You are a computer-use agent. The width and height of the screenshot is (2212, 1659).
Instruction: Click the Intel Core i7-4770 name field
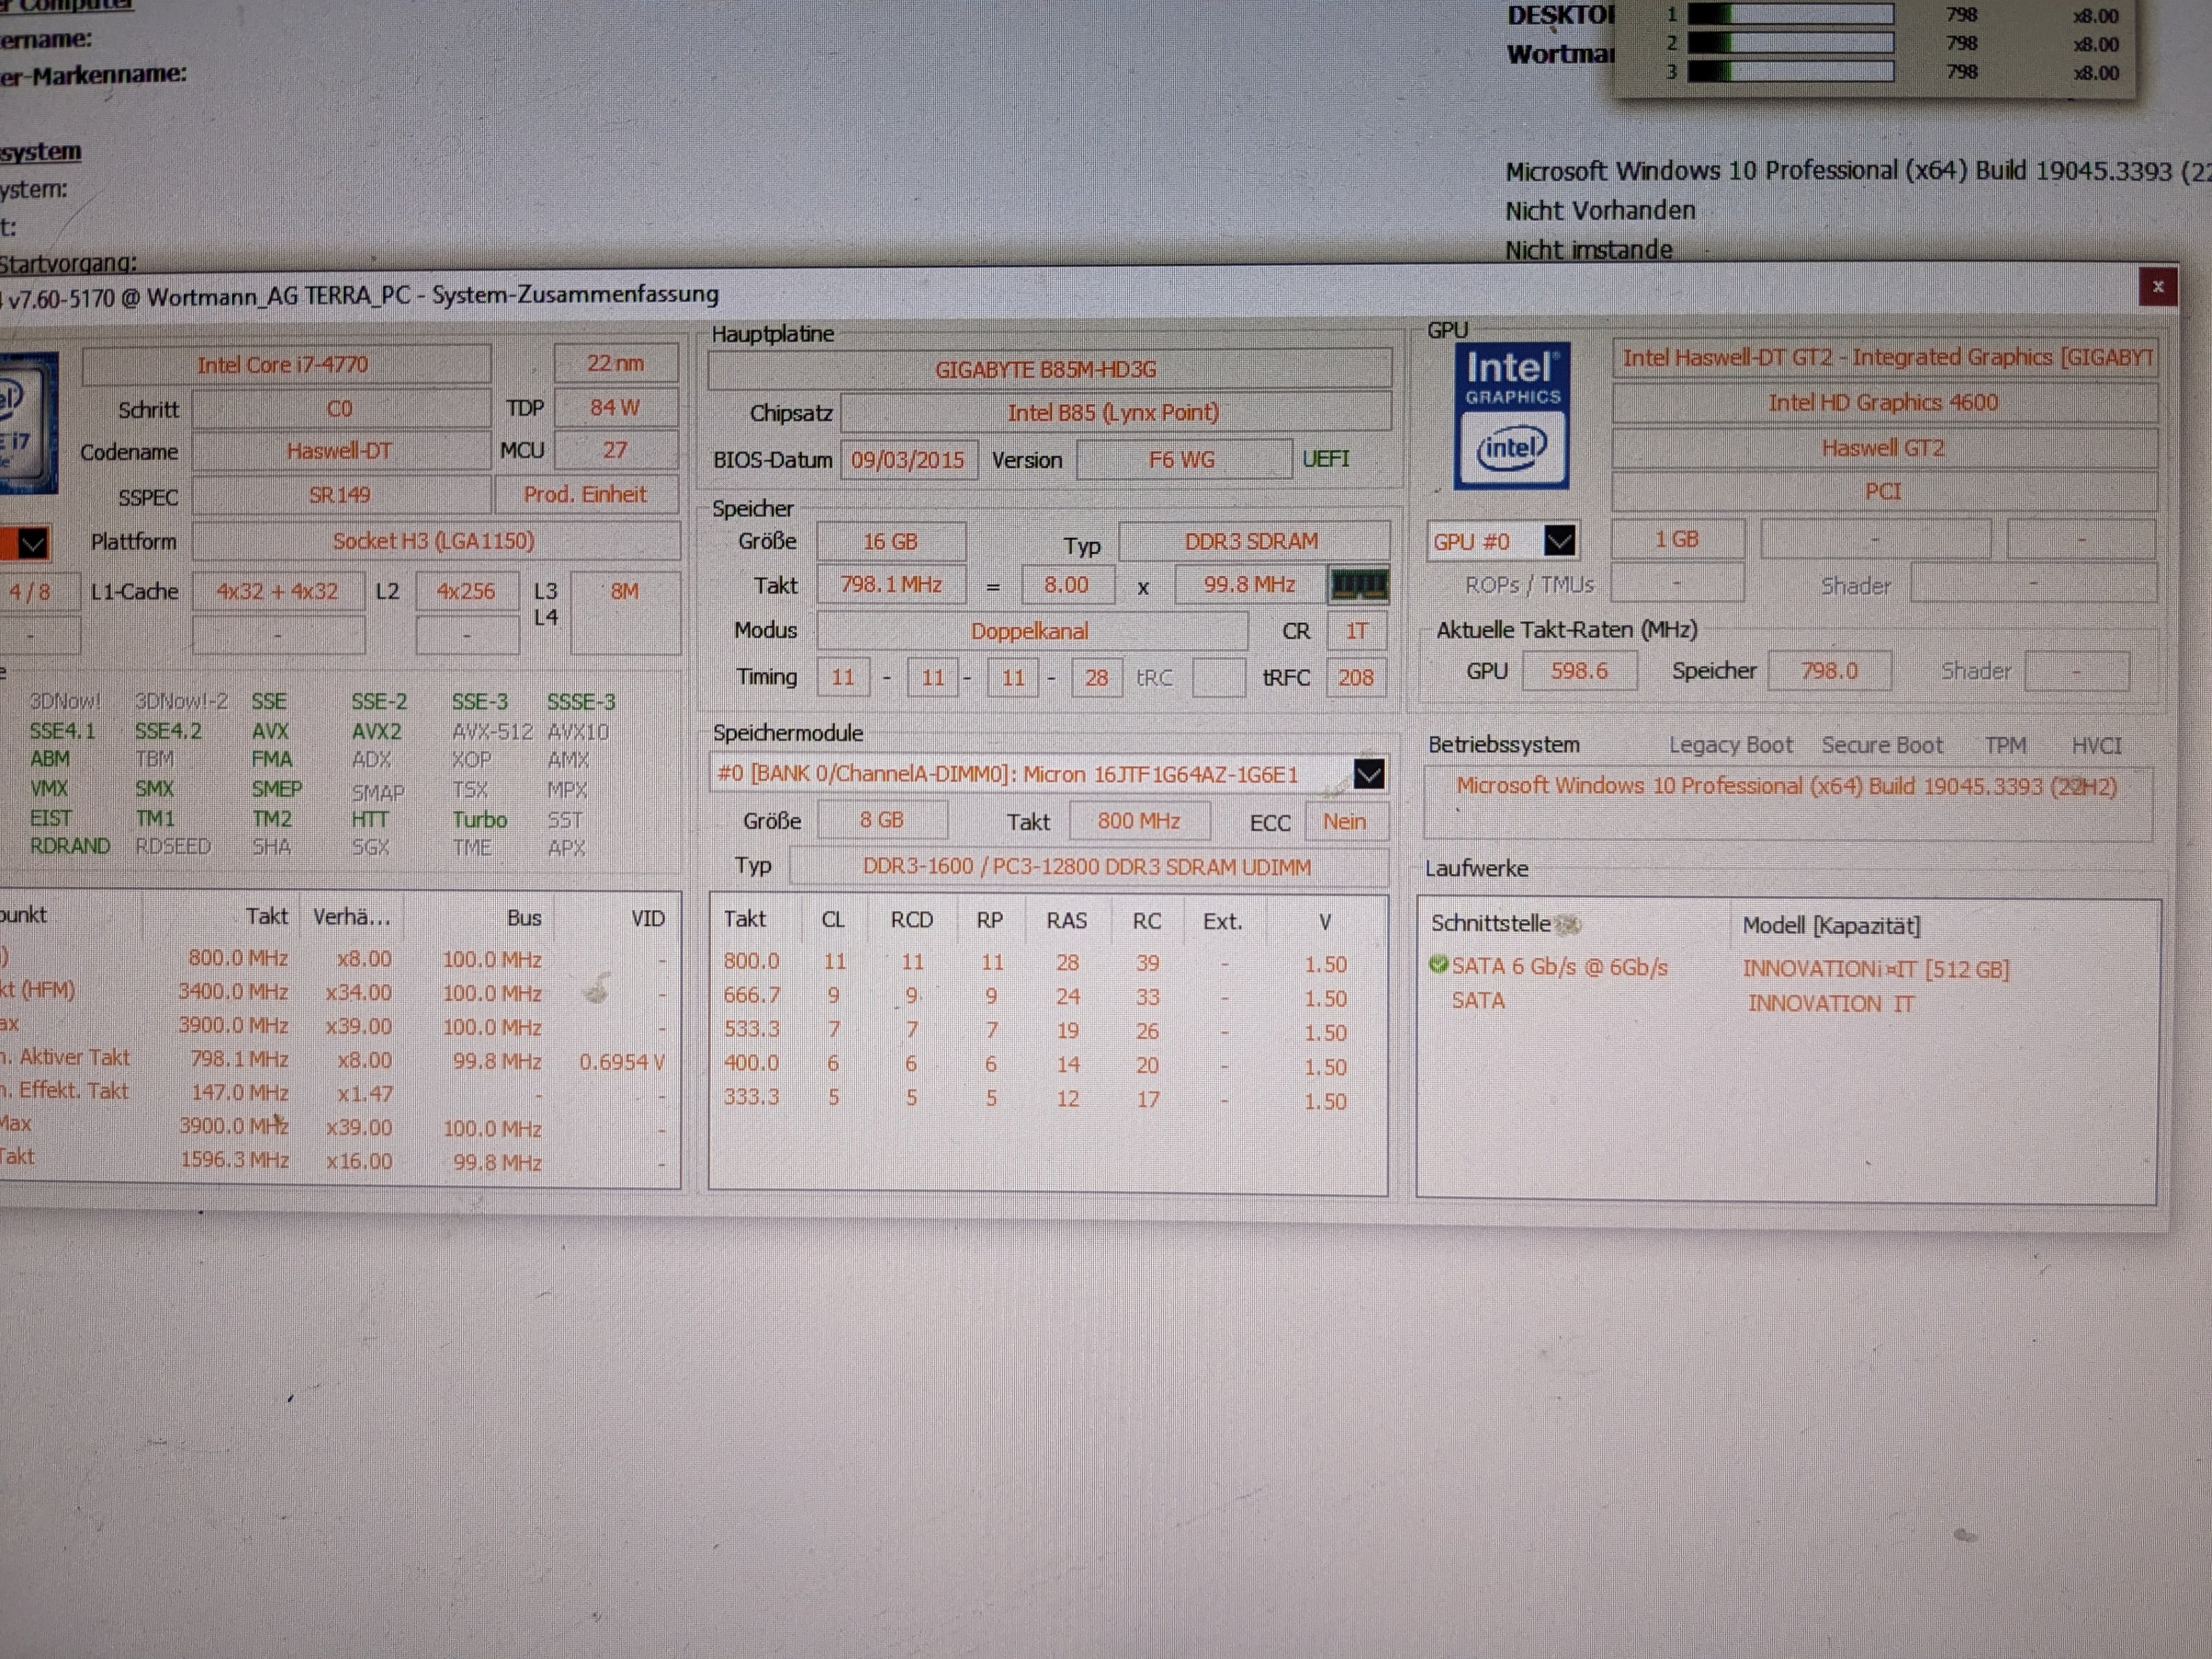[283, 365]
